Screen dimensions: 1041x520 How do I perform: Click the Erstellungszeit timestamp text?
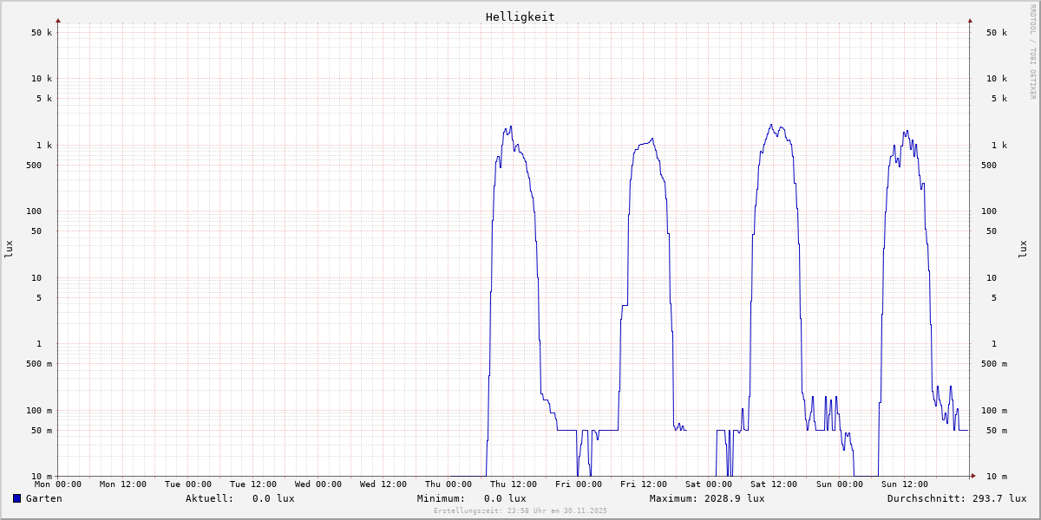(x=520, y=510)
